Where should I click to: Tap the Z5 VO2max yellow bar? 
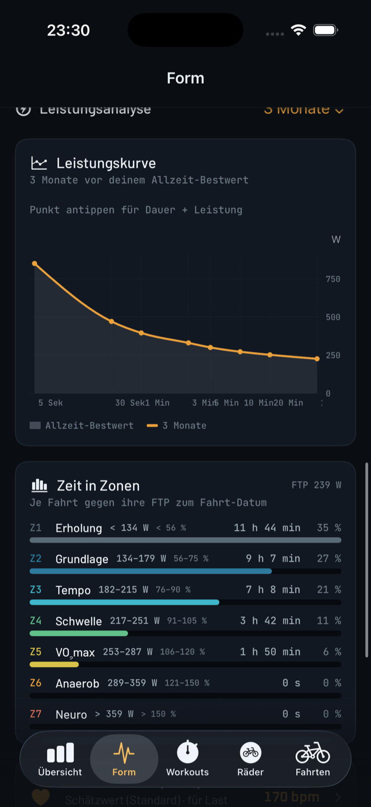[54, 665]
